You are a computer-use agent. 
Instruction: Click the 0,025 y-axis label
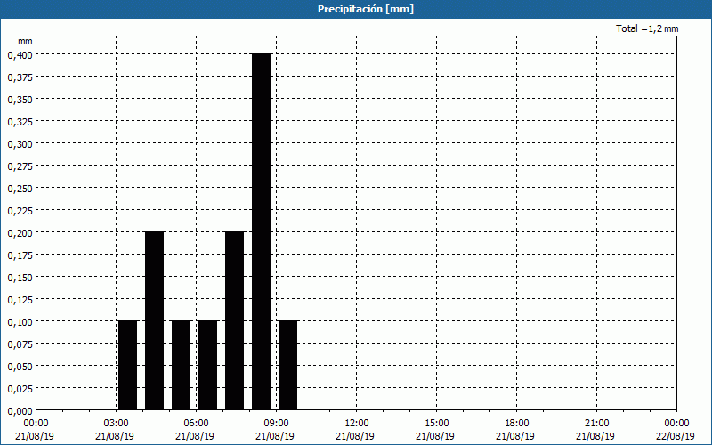(x=20, y=389)
